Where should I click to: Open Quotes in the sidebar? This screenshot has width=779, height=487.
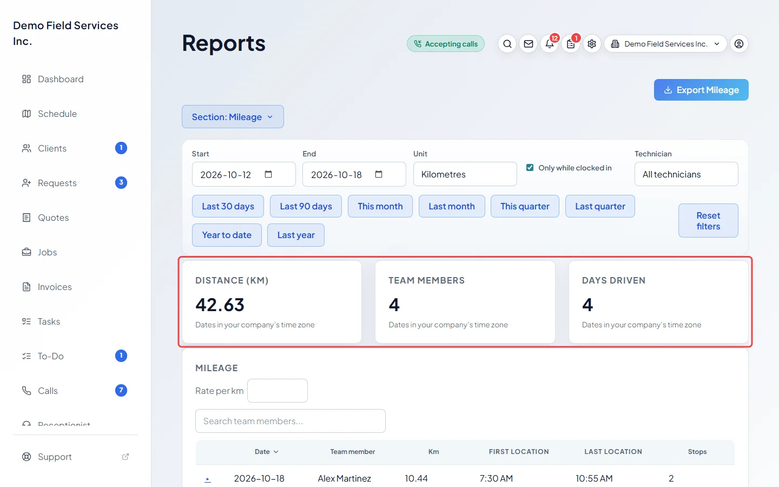(76, 218)
